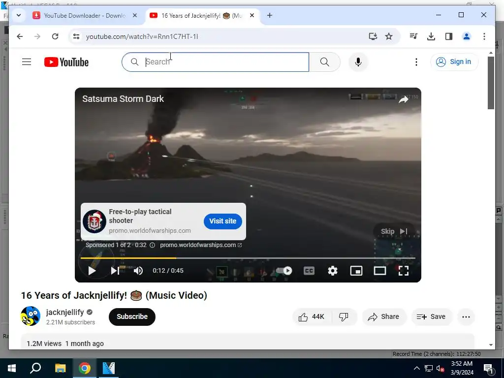Sign in to YouTube
504x378 pixels.
tap(454, 62)
